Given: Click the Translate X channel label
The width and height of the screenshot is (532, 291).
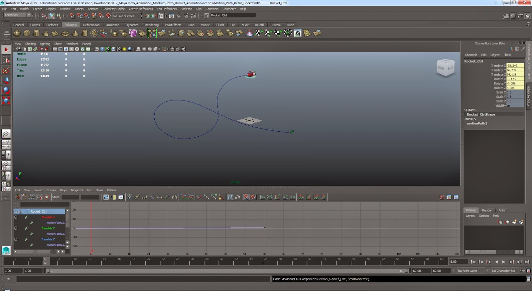Looking at the screenshot, I should click(x=498, y=66).
